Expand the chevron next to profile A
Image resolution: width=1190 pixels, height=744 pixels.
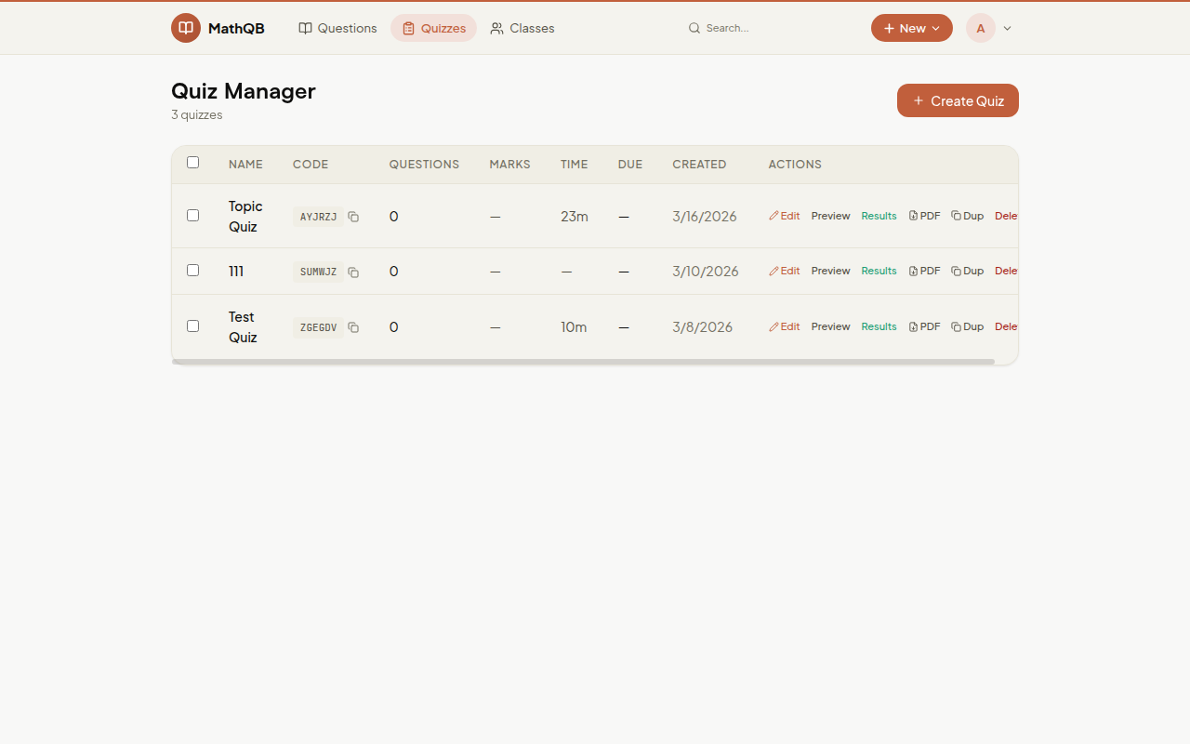(1007, 28)
